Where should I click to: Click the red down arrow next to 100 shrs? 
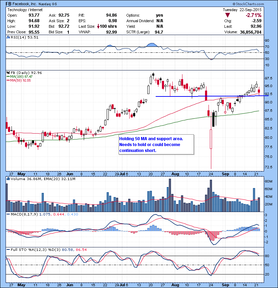[98, 26]
